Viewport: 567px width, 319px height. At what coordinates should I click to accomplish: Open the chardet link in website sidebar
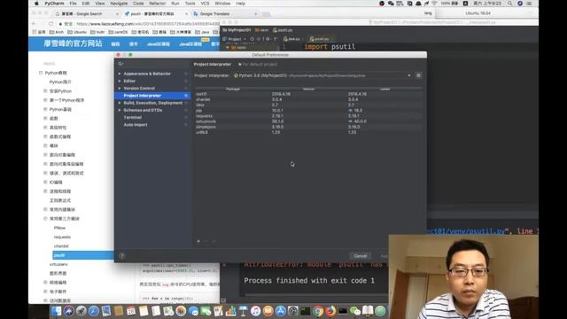click(x=61, y=246)
